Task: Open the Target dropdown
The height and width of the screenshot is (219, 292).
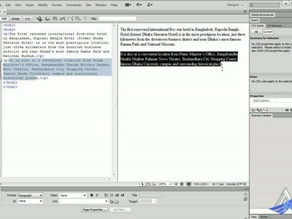Action: click(x=148, y=201)
